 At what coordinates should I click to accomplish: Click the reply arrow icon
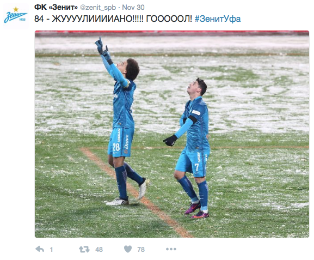(x=40, y=249)
